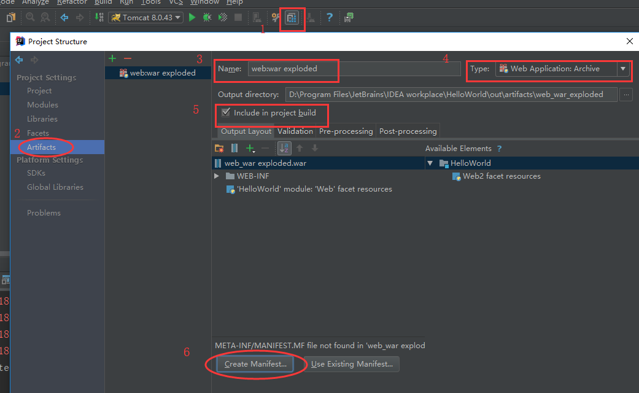This screenshot has height=393, width=639.
Task: Move element up arrow in layout toolbar
Action: pos(300,149)
